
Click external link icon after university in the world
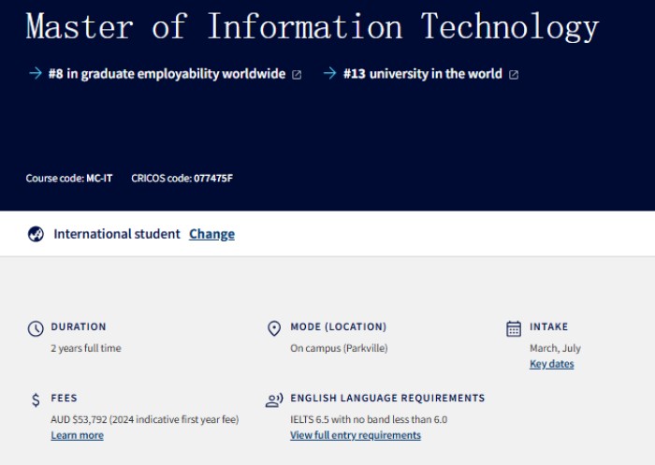coord(514,74)
